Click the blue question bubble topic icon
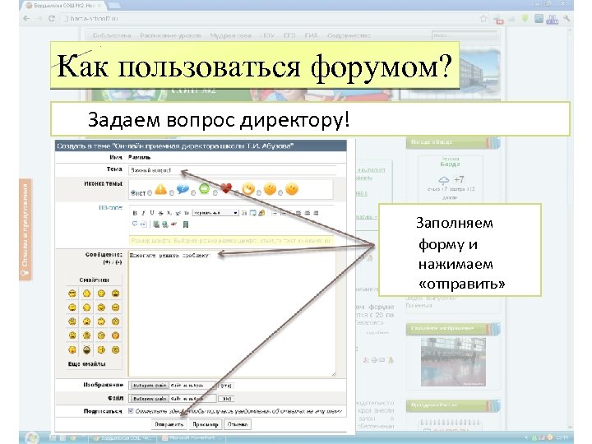Viewport: 592px width, 444px height. 183,188
